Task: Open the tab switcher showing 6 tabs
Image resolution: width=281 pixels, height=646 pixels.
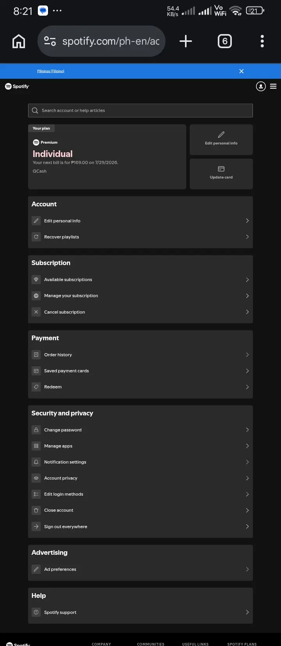Action: [224, 41]
